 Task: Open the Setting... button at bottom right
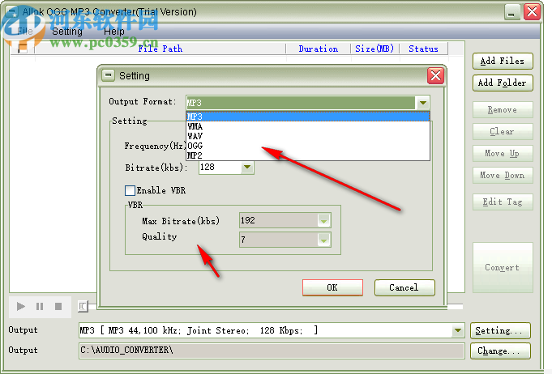[500, 331]
